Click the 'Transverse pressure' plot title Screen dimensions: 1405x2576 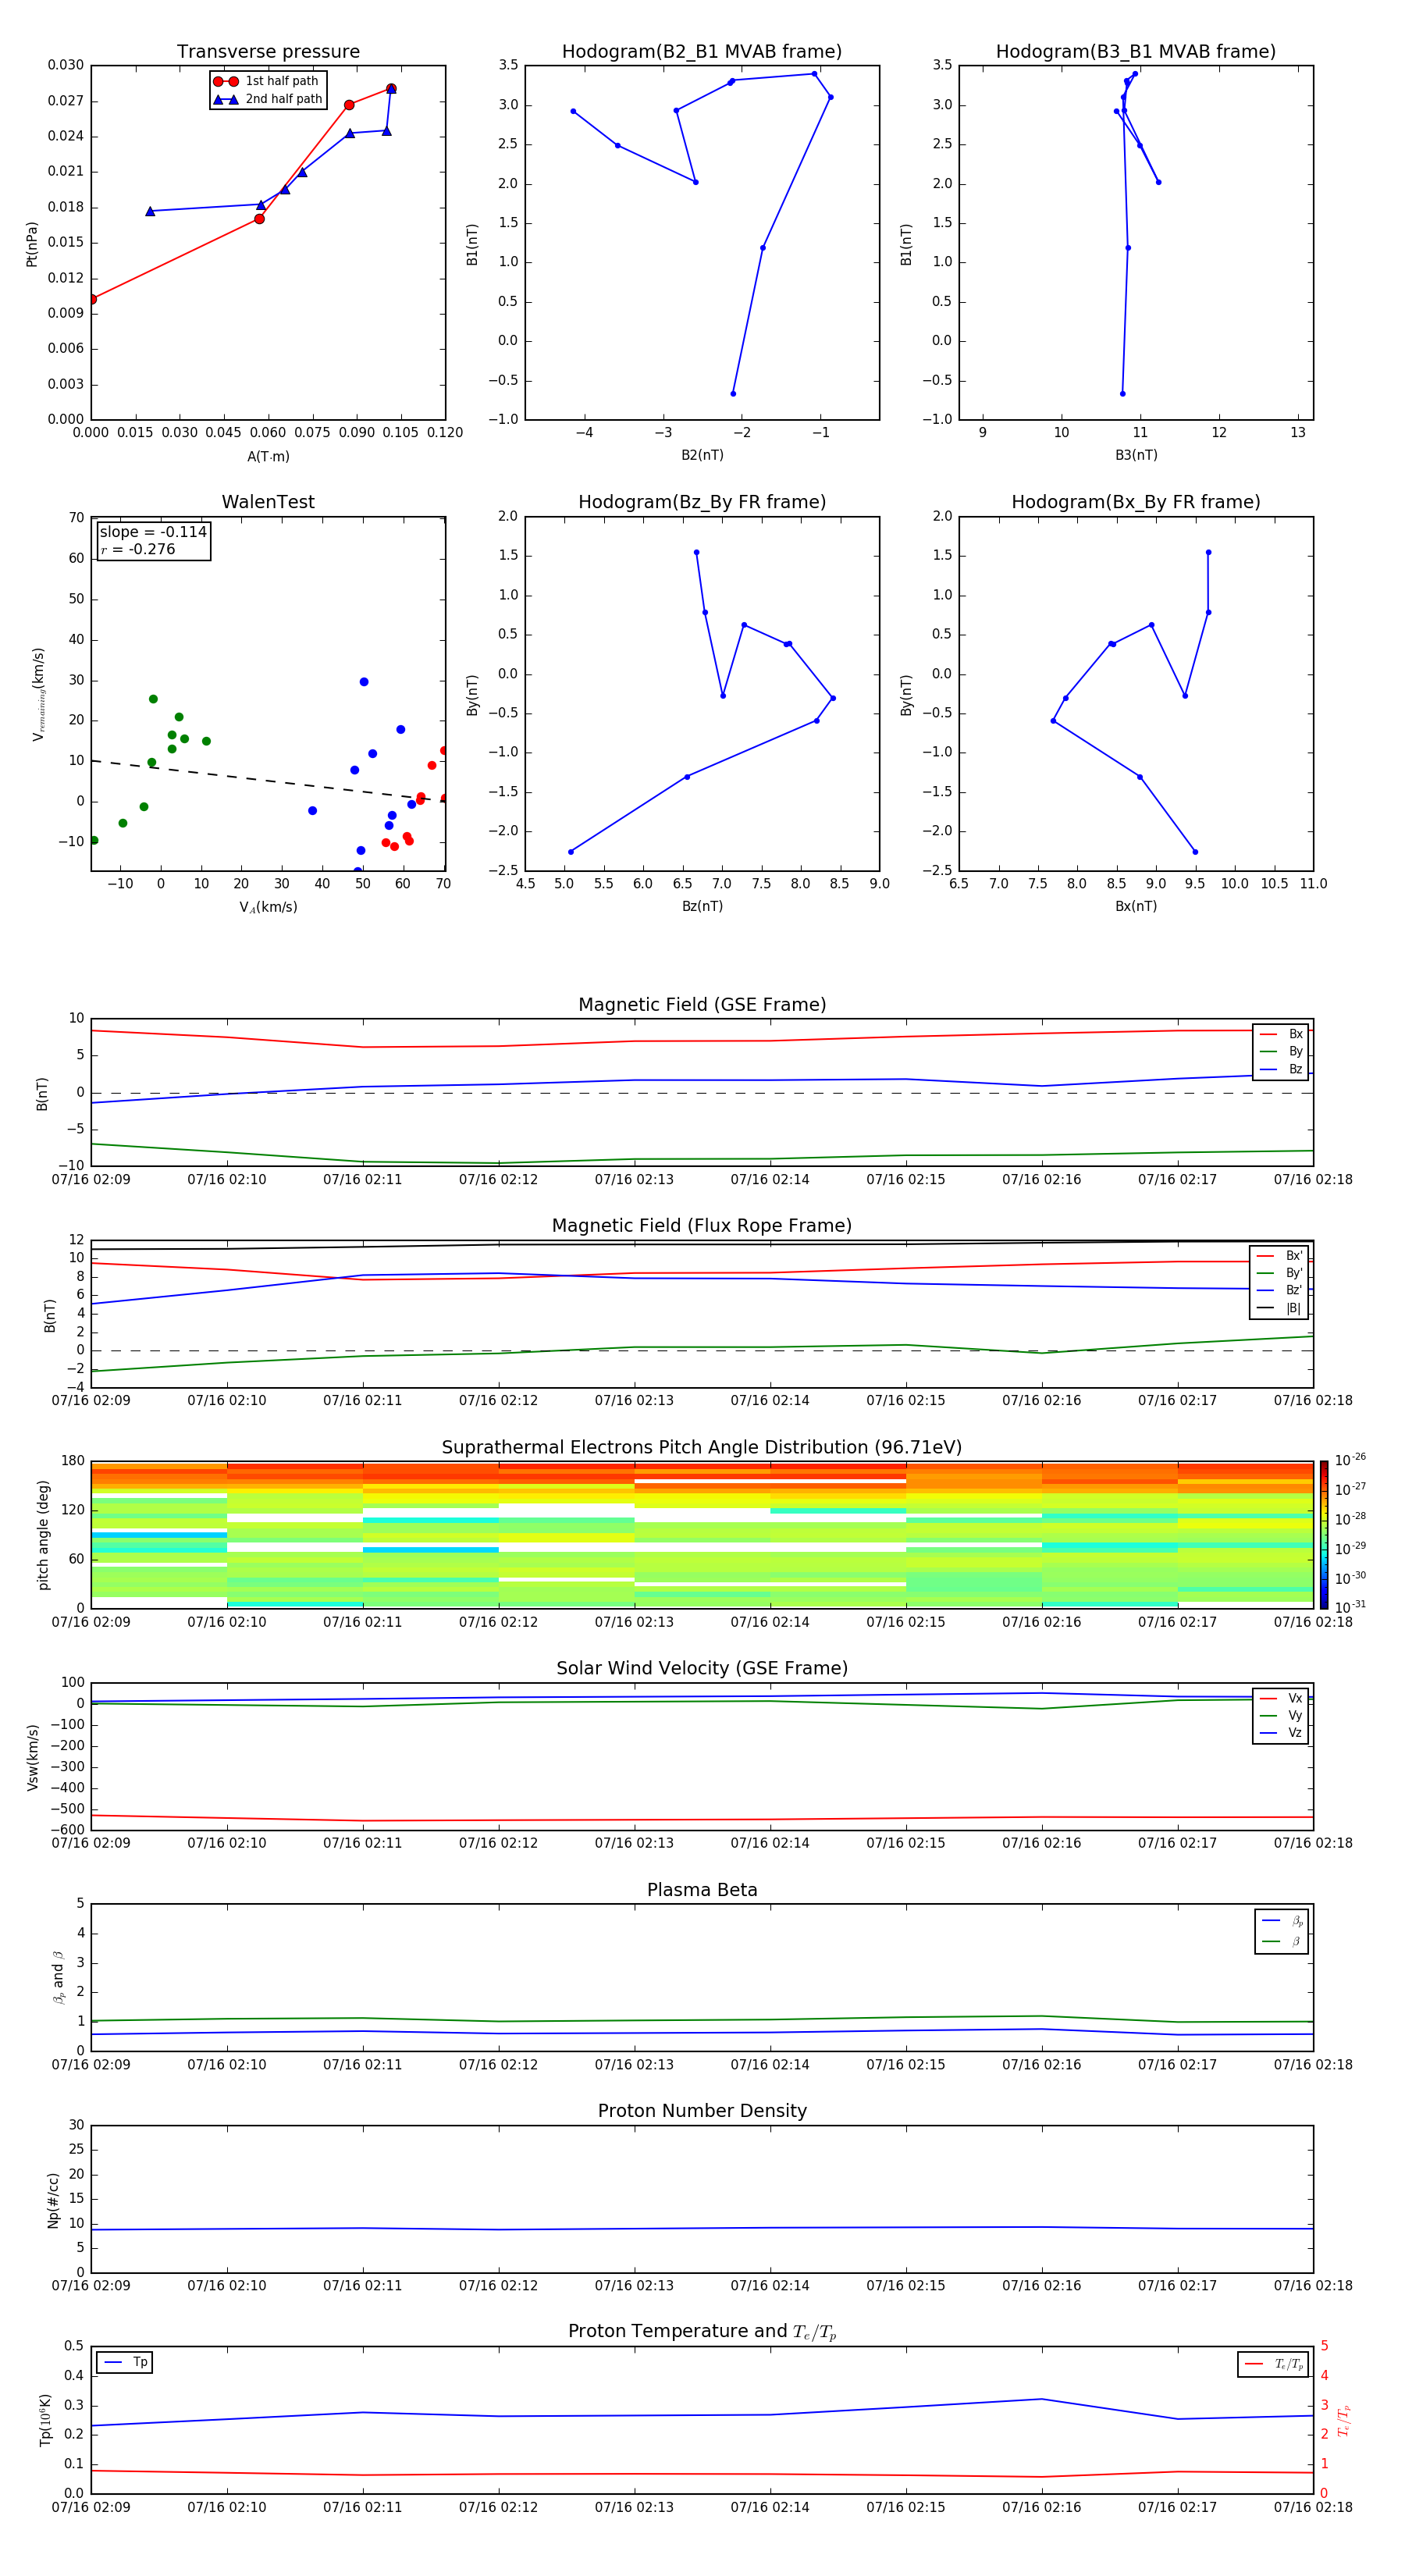pyautogui.click(x=268, y=52)
